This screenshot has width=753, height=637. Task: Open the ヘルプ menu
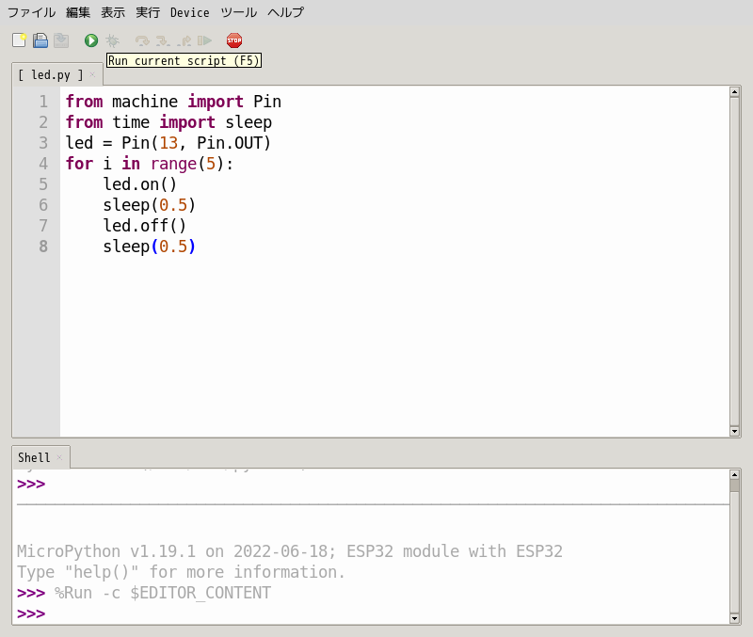pyautogui.click(x=285, y=12)
